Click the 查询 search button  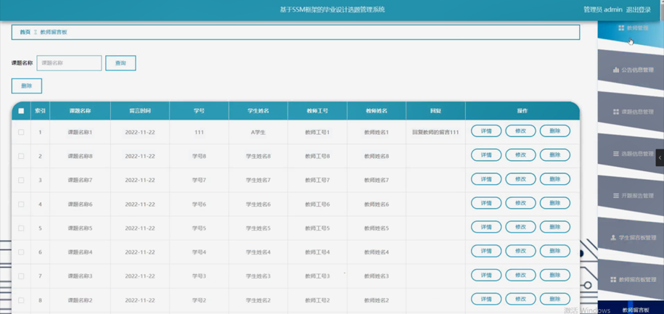tap(120, 63)
